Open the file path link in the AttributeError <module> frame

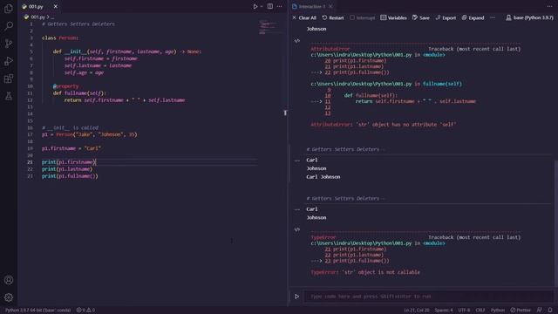361,55
